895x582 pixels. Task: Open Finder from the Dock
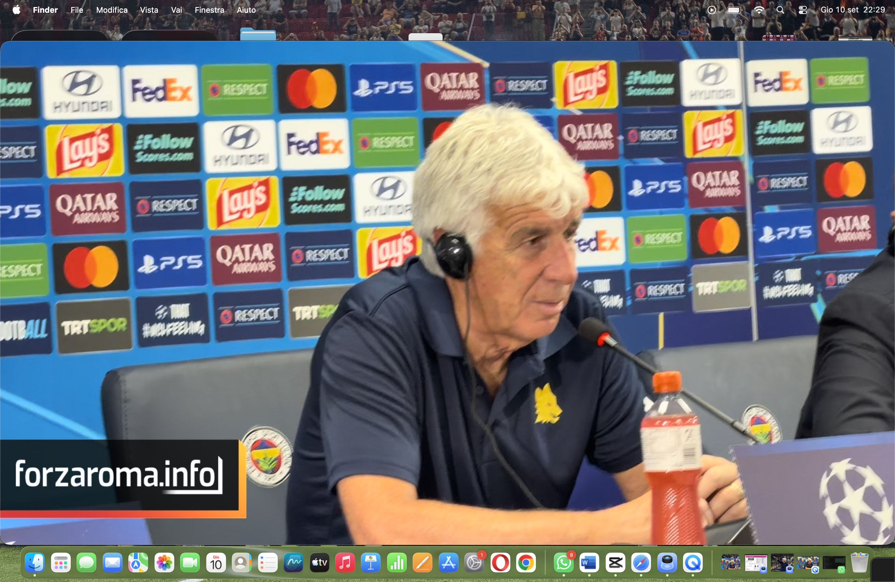[x=35, y=563]
